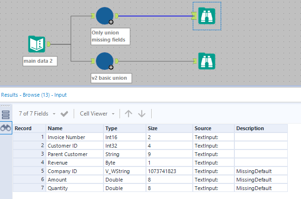
Task: Click the down arrow in results toolbar
Action: click(142, 114)
